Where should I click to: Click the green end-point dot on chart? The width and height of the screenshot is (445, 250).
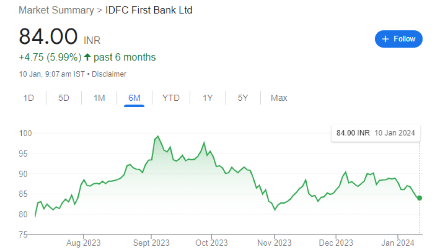(419, 198)
